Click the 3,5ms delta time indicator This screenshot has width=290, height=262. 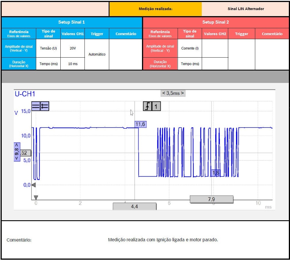pyautogui.click(x=173, y=93)
